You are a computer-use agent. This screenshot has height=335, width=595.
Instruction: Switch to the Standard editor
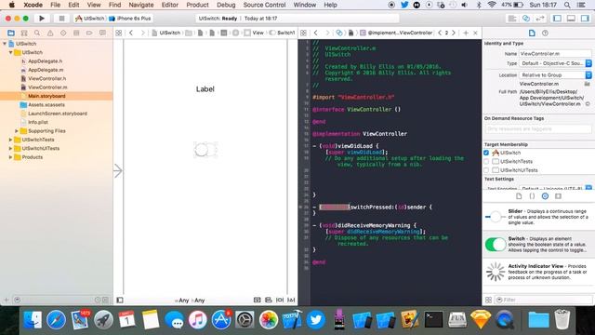coord(512,19)
